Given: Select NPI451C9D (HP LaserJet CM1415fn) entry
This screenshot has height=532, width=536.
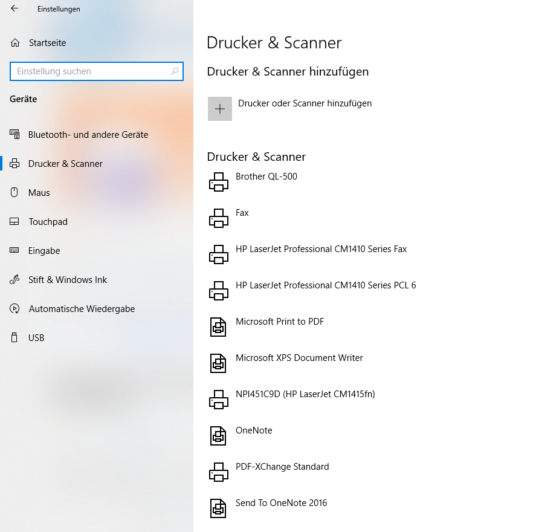Looking at the screenshot, I should pos(305,394).
